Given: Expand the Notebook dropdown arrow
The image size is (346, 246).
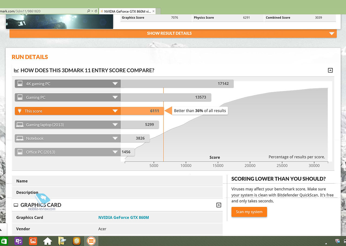Looking at the screenshot, I should (115, 138).
